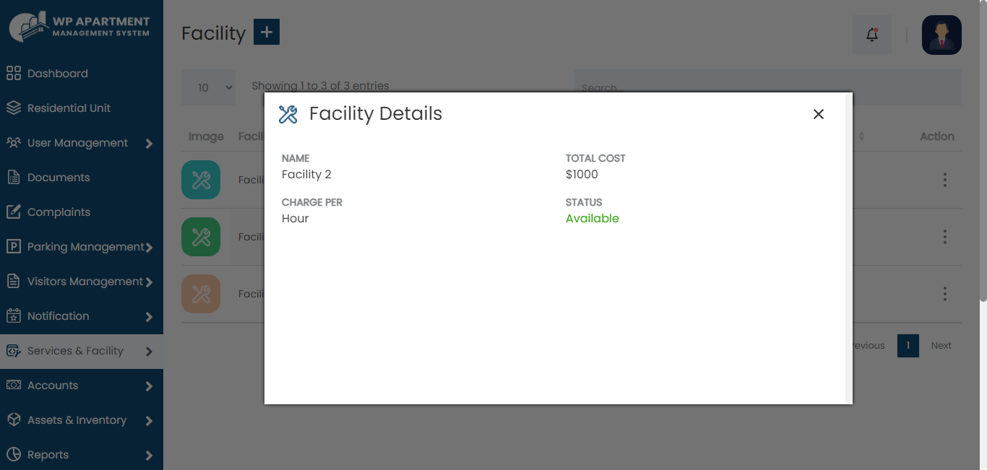Click the orange facility wrench image
This screenshot has width=987, height=470.
(201, 294)
